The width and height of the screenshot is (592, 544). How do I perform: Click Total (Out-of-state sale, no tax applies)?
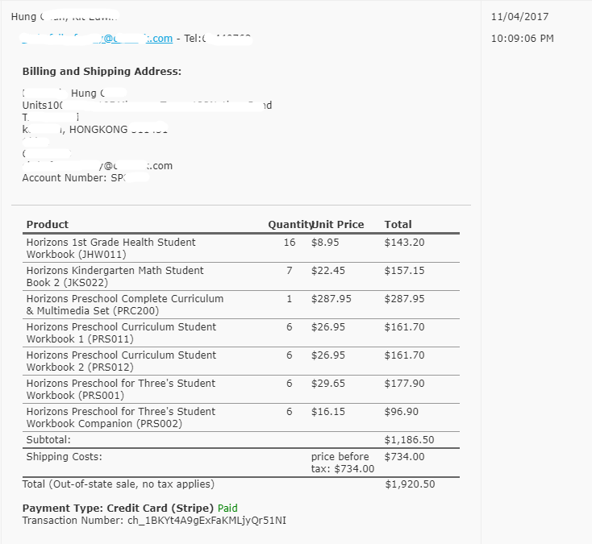119,484
